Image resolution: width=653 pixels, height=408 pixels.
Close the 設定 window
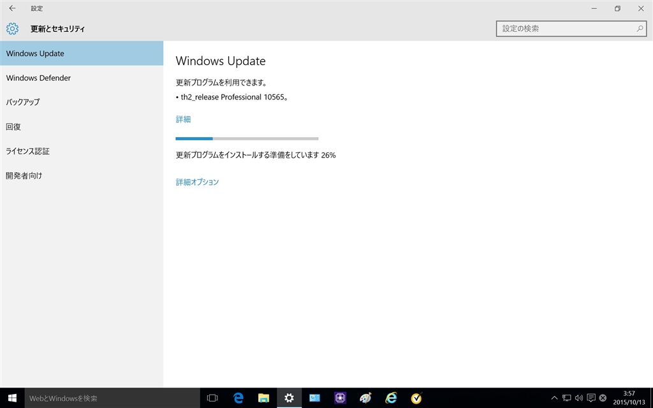pyautogui.click(x=641, y=8)
